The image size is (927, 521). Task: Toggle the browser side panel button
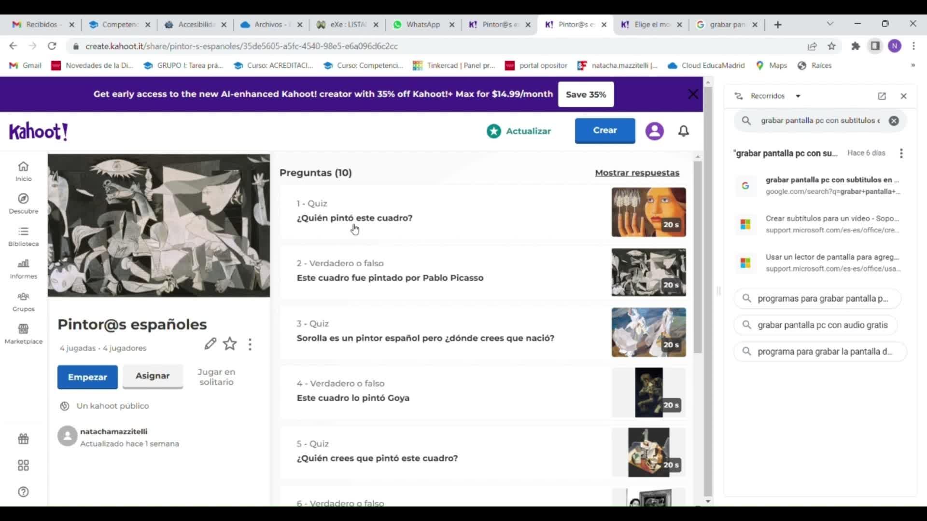click(875, 46)
